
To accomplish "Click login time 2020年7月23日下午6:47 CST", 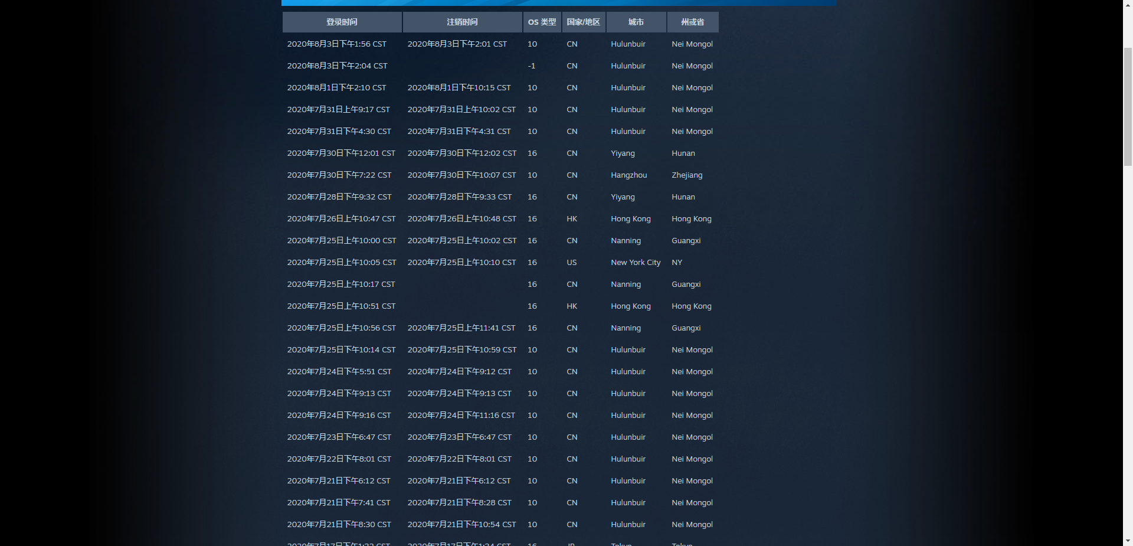I will pyautogui.click(x=339, y=437).
